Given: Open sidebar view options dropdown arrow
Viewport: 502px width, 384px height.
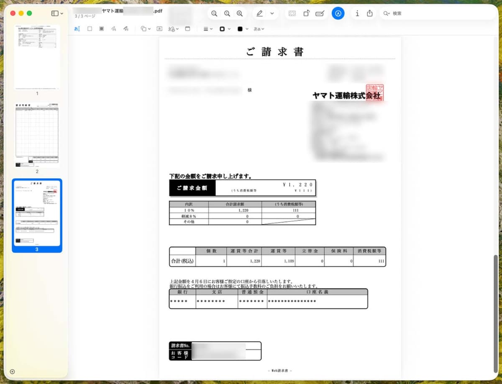Looking at the screenshot, I should pyautogui.click(x=62, y=13).
